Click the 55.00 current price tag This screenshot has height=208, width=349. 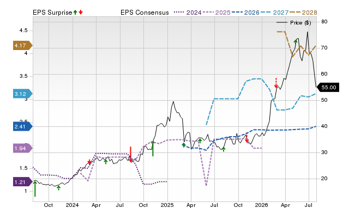[328, 87]
